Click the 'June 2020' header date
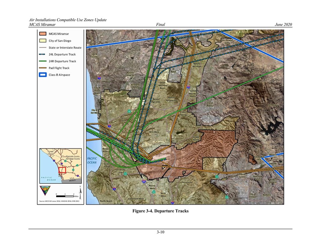The image size is (321, 249). click(x=283, y=24)
